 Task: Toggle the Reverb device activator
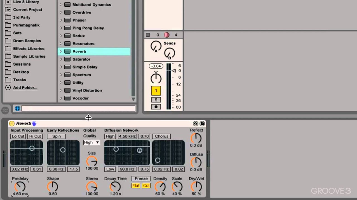[x=12, y=124]
